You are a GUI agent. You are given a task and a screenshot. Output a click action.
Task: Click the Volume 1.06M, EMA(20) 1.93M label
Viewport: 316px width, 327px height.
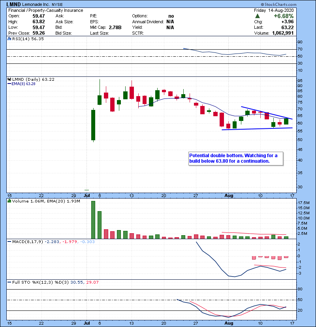click(x=46, y=201)
